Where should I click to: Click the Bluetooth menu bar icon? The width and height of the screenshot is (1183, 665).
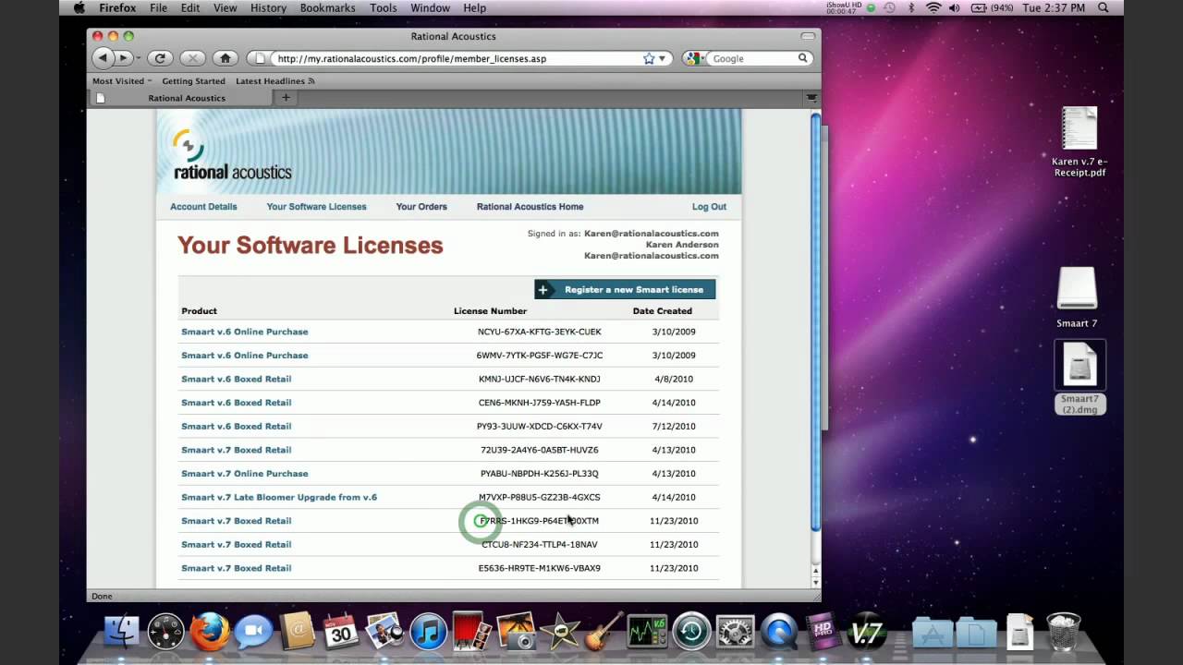point(911,8)
